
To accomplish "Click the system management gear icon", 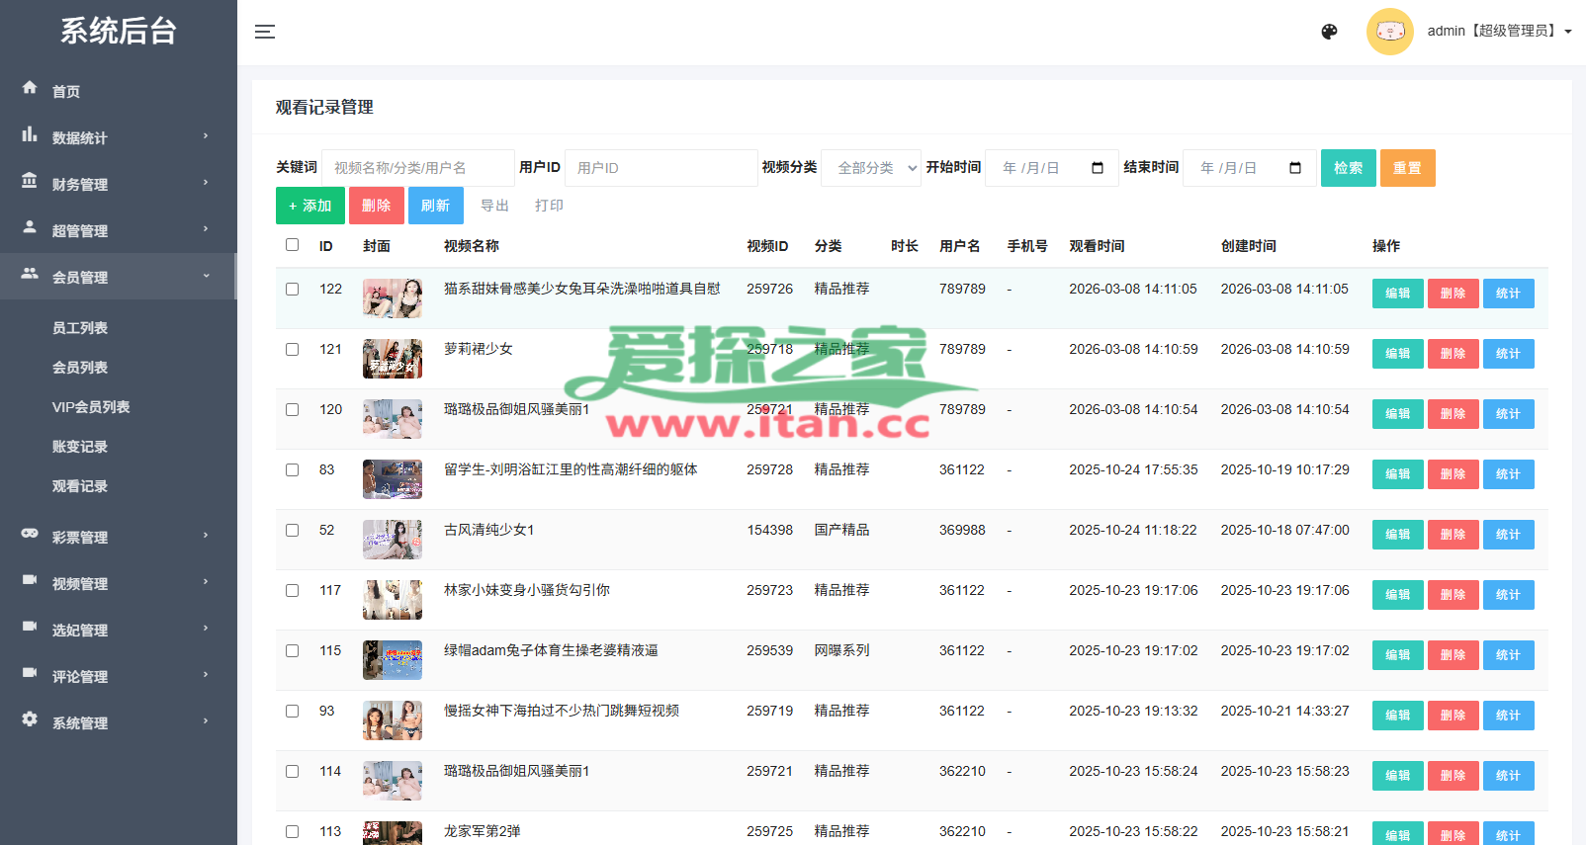I will pos(30,719).
